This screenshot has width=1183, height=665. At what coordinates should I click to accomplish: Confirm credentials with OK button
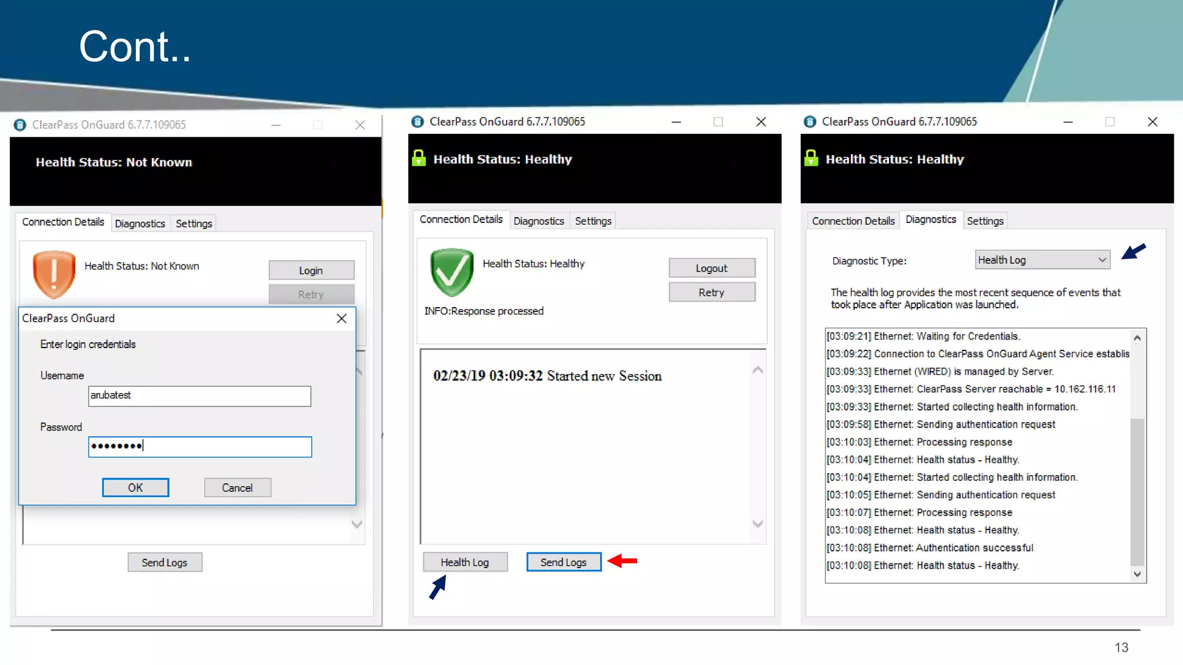pyautogui.click(x=136, y=488)
